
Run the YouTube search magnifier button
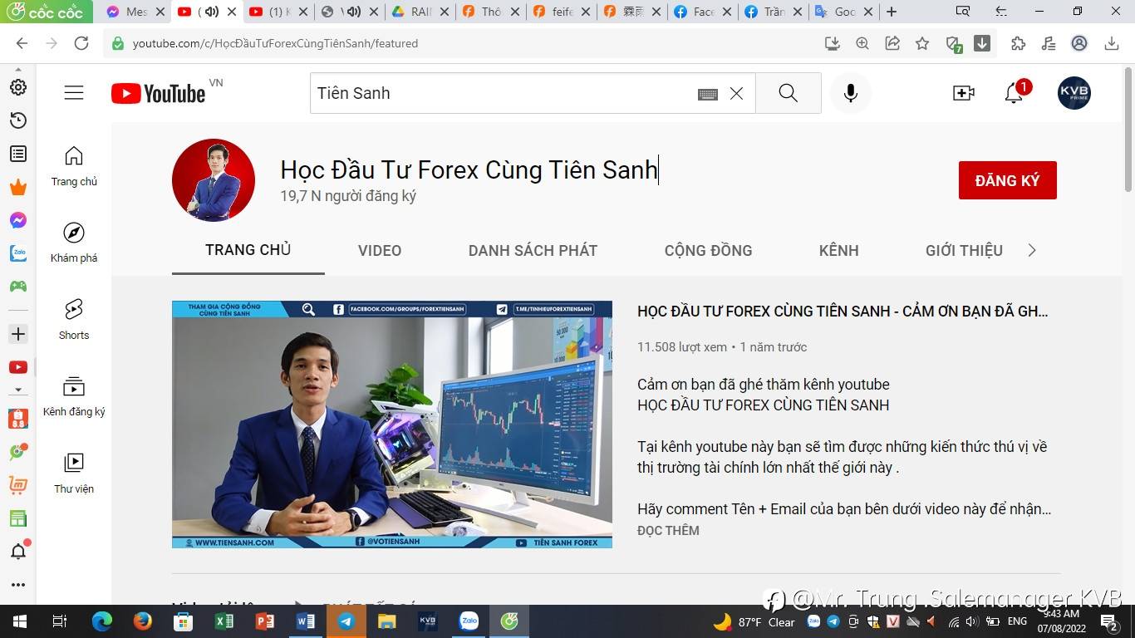tap(789, 93)
